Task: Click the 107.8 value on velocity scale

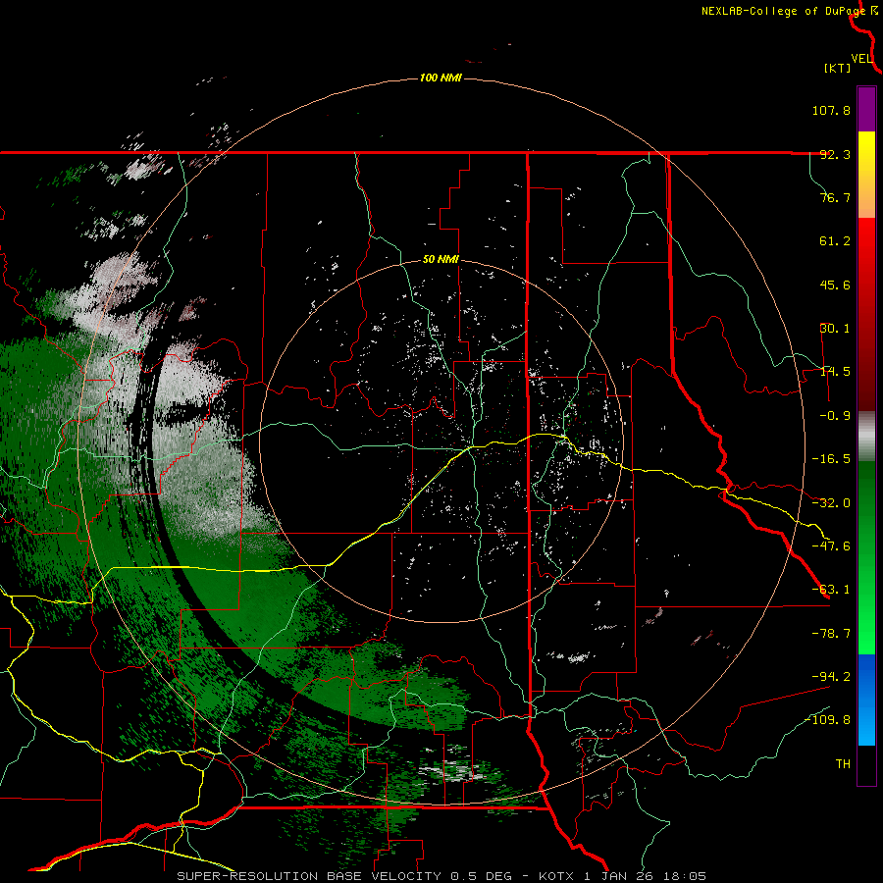Action: pos(831,110)
